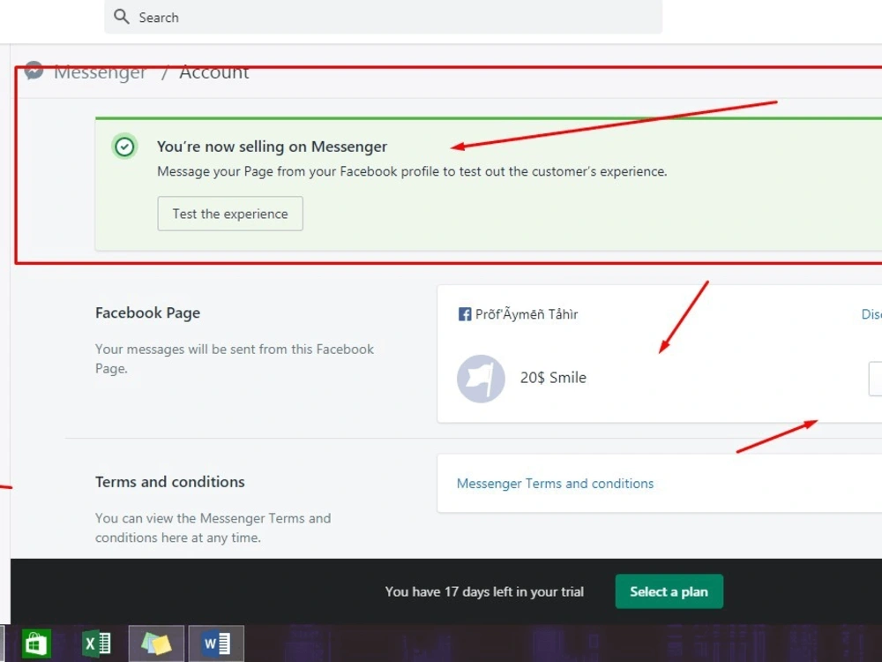This screenshot has height=662, width=882.
Task: Click the 'You have 17 days left' trial text
Action: click(x=484, y=591)
